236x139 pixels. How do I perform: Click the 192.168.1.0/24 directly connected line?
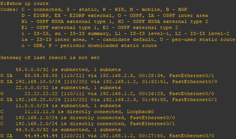pos(88,118)
